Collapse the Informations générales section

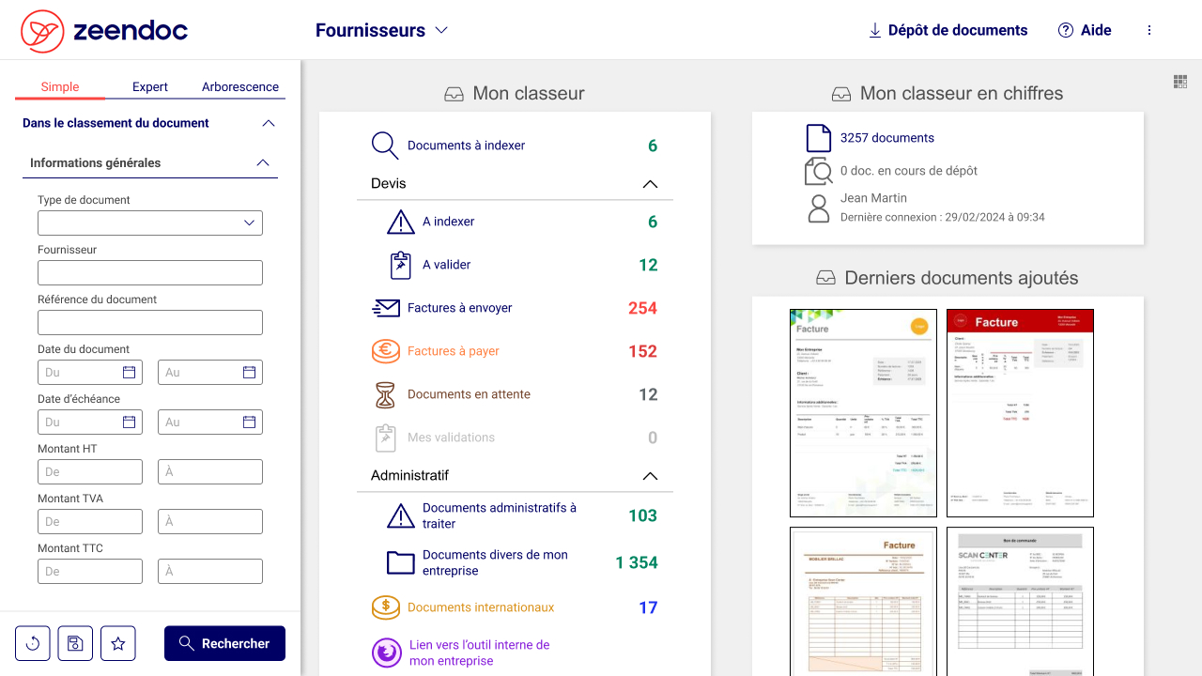263,163
